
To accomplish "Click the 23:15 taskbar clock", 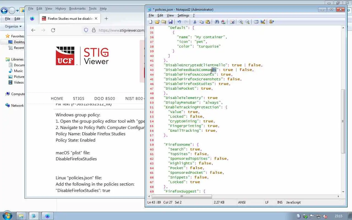I will coord(339,216).
